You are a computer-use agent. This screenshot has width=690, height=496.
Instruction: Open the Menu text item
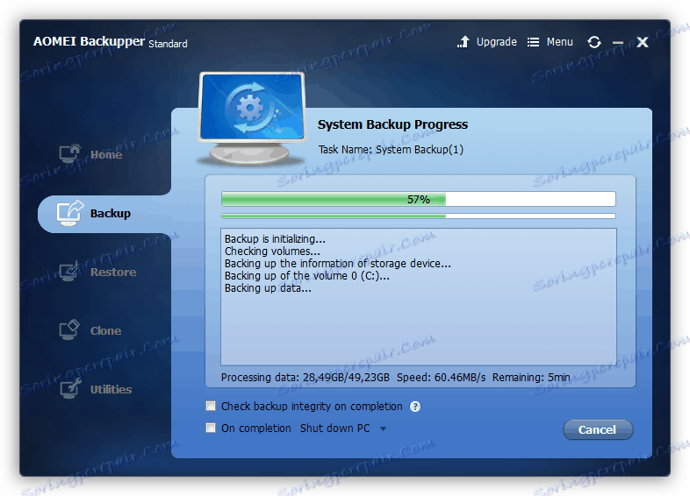tap(560, 42)
